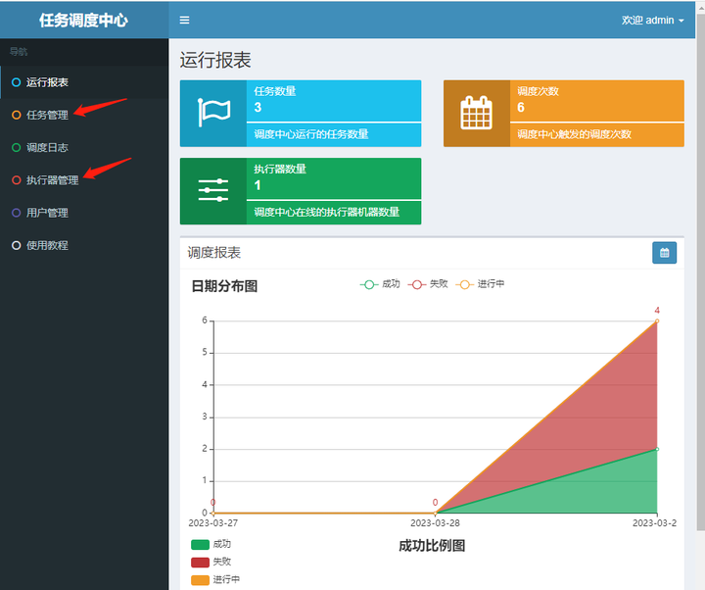Toggle orange 进行中 swatch in pie legend
The height and width of the screenshot is (590, 705).
pyautogui.click(x=200, y=580)
